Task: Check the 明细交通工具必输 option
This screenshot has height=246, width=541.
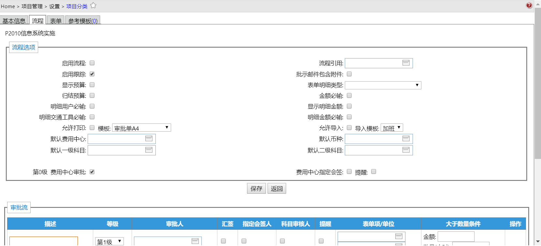Action: (92, 117)
